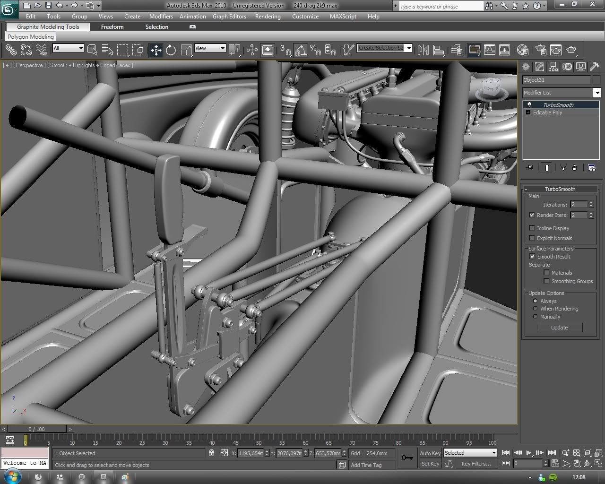The image size is (605, 484).
Task: Click the Auto Key button
Action: click(430, 453)
